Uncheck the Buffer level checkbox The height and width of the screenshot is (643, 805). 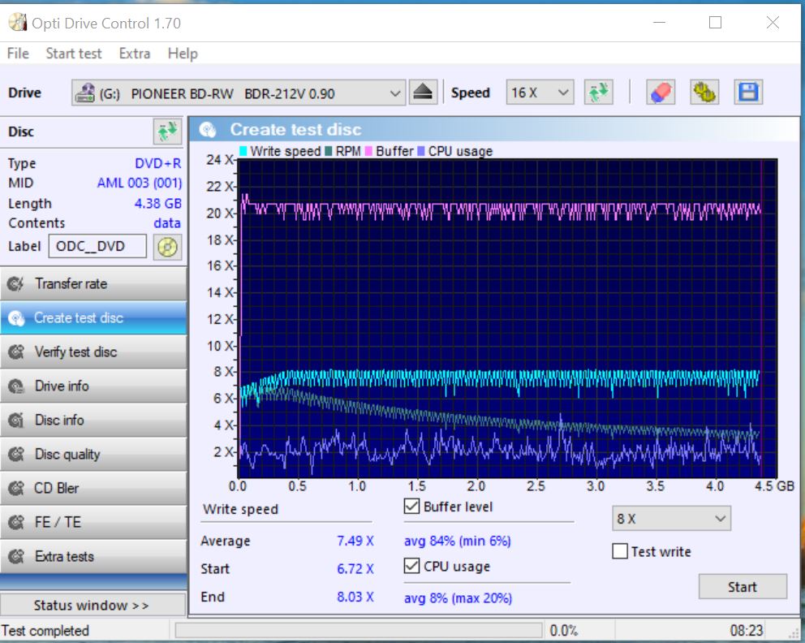[x=412, y=507]
